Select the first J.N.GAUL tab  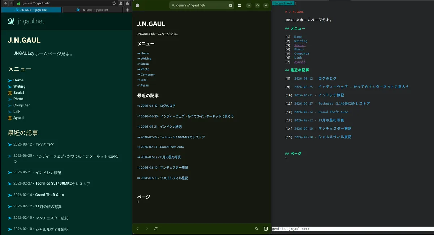pos(31,10)
